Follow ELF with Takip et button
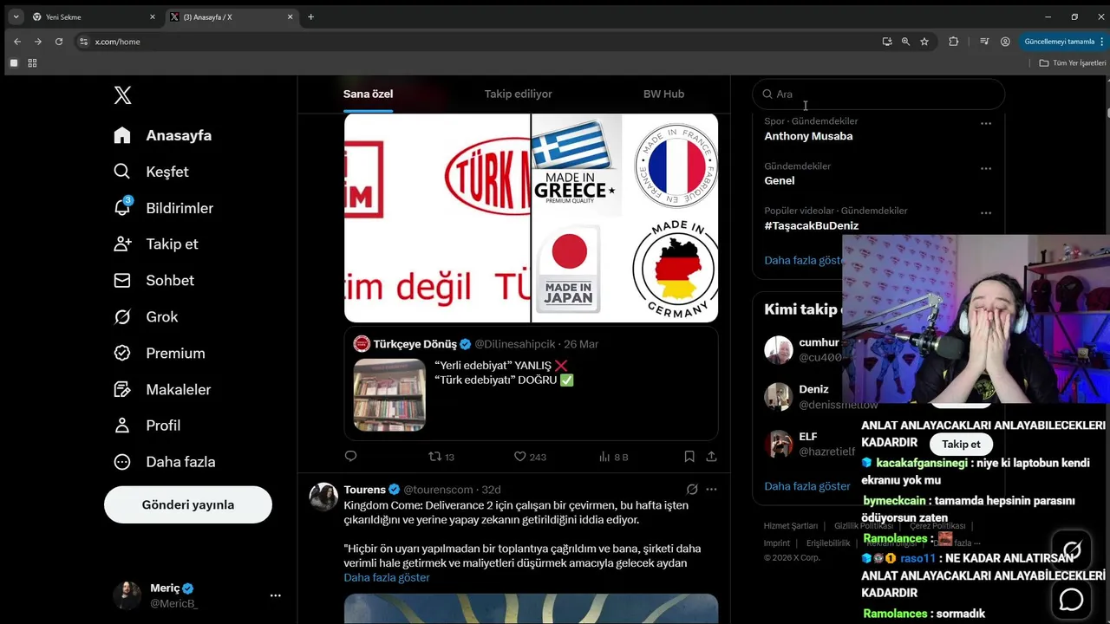 click(961, 444)
